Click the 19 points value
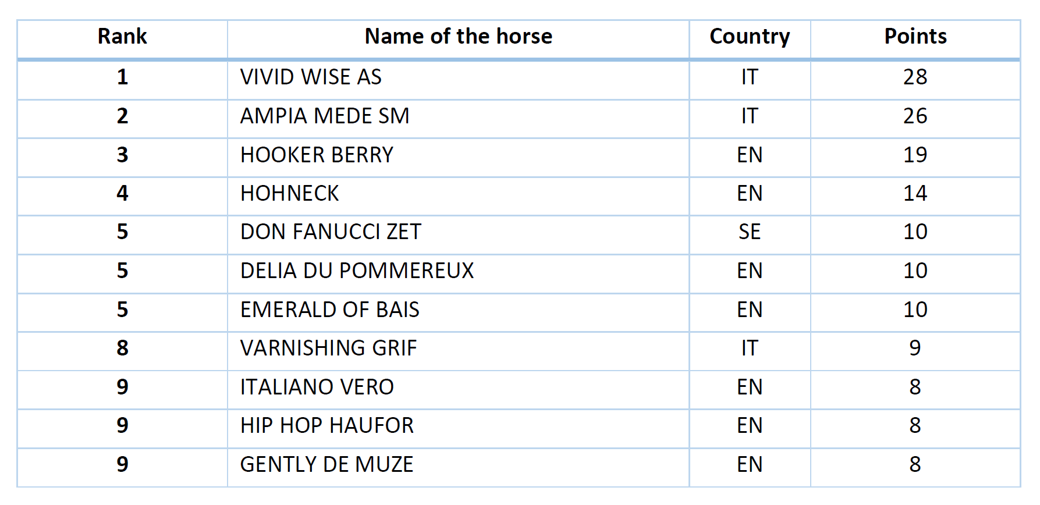 [x=915, y=155]
